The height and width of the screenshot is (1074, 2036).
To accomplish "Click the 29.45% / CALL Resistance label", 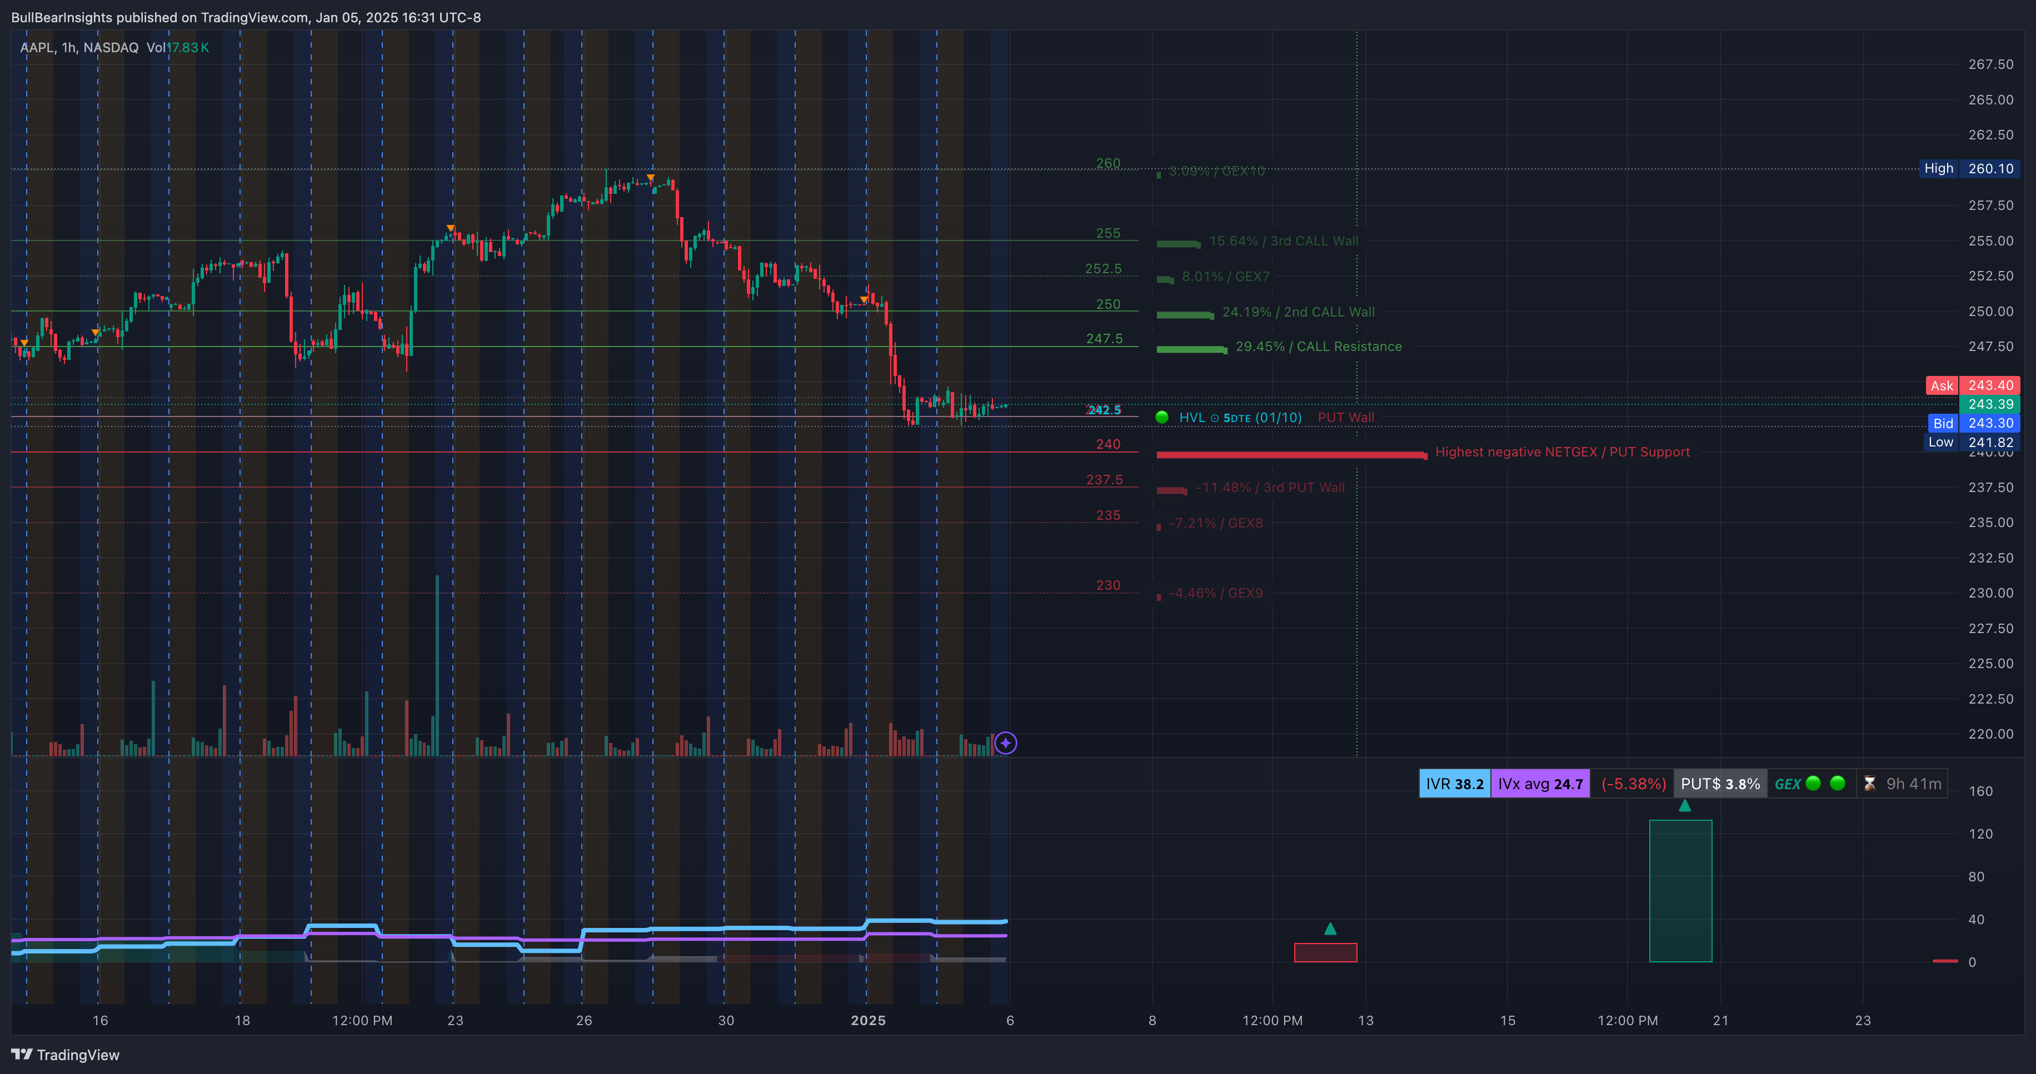I will pos(1318,346).
